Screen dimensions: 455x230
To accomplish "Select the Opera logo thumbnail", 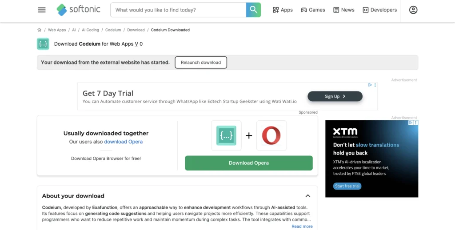I will (271, 135).
